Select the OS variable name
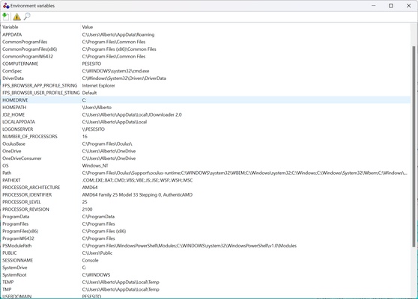 click(x=5, y=165)
